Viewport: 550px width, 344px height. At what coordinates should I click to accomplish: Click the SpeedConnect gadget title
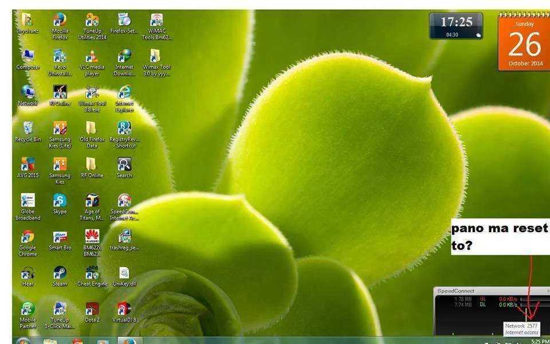[455, 291]
